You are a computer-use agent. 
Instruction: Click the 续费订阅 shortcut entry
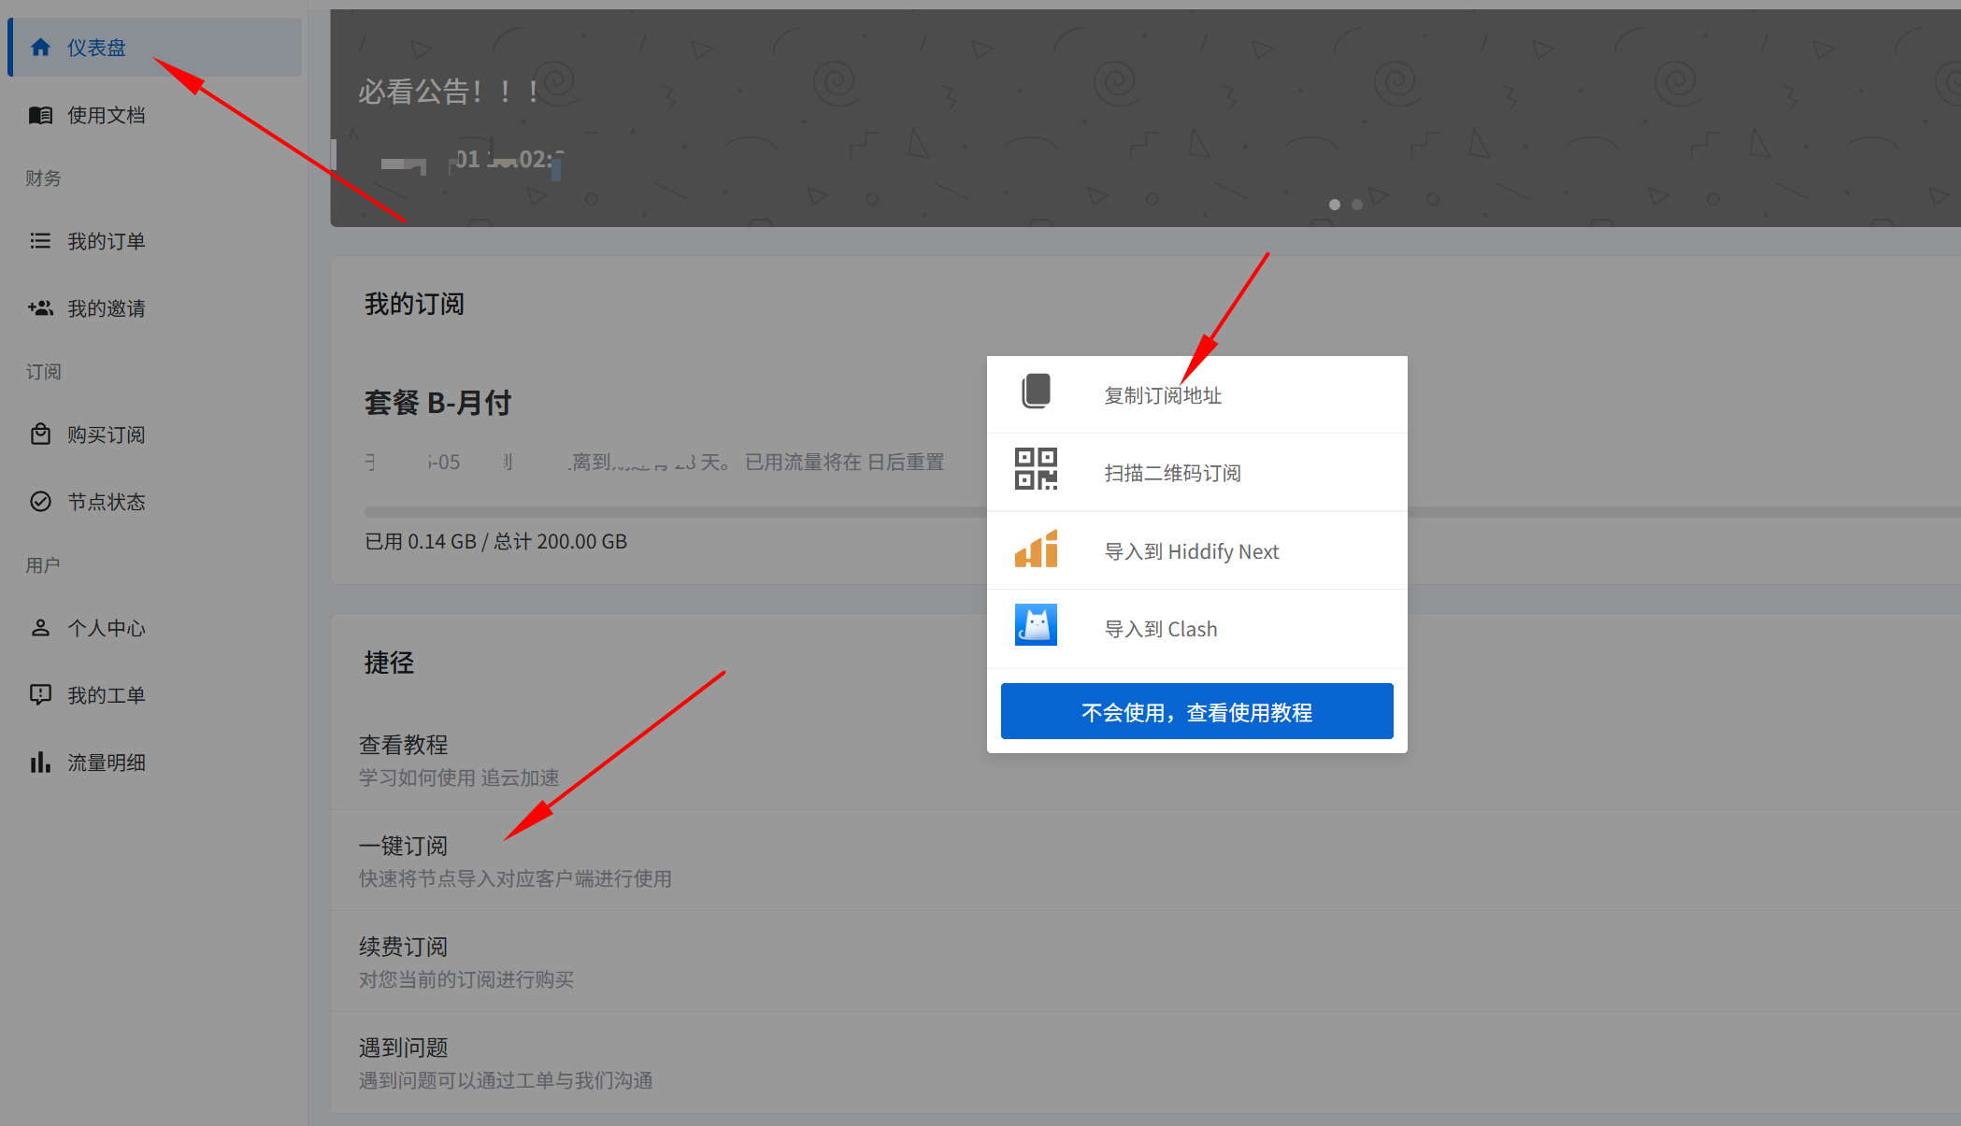pyautogui.click(x=404, y=947)
